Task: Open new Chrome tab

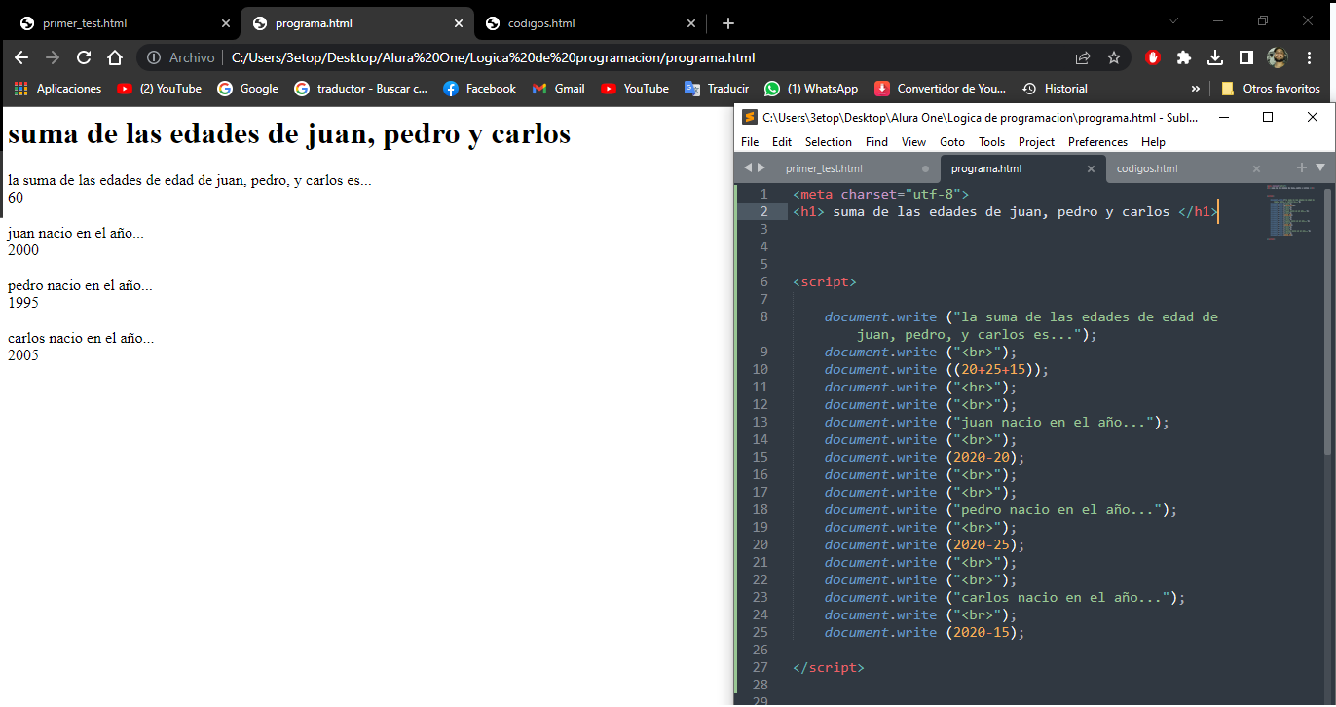Action: coord(727,22)
